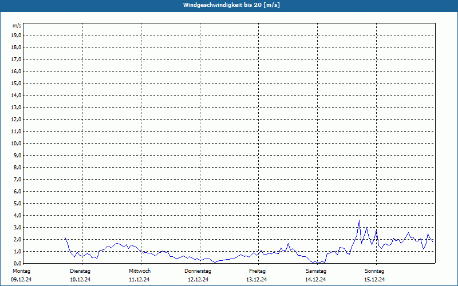
Task: Click the 15,0 axis value
Action: (x=16, y=83)
